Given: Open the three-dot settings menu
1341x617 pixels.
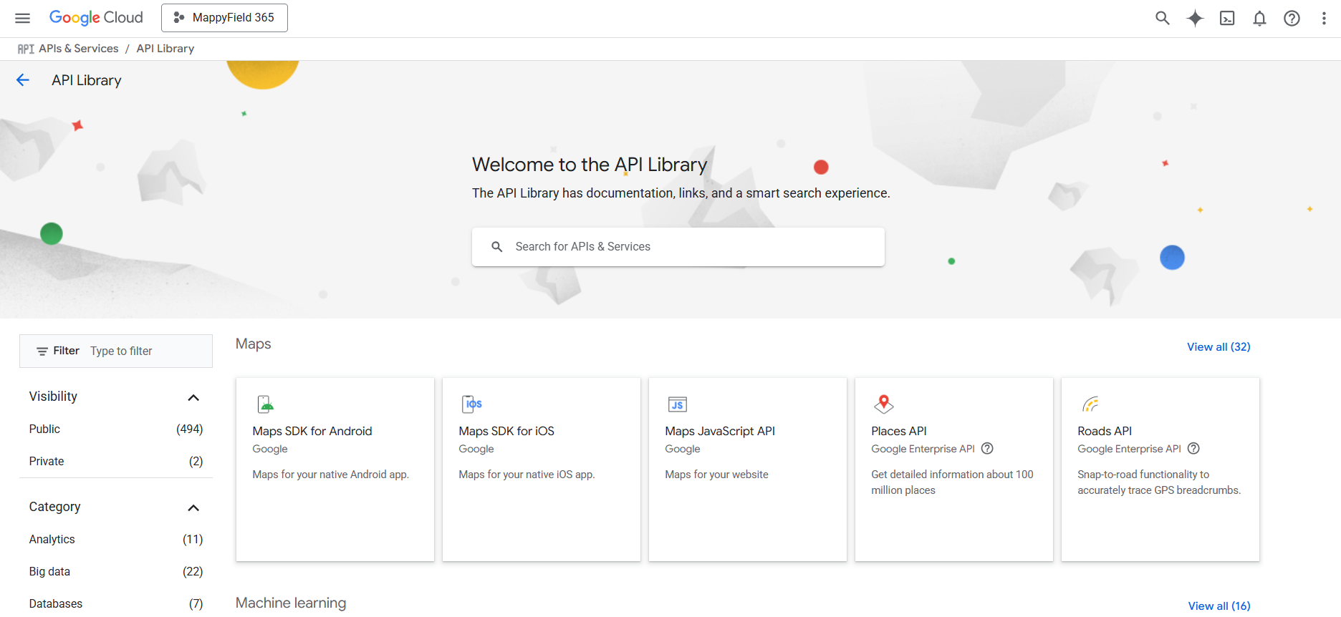Looking at the screenshot, I should tap(1324, 18).
